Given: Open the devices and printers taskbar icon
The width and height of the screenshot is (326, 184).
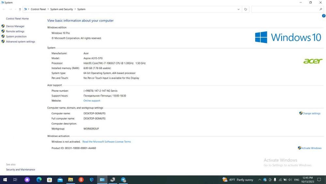Looking at the screenshot, I should (113, 180).
